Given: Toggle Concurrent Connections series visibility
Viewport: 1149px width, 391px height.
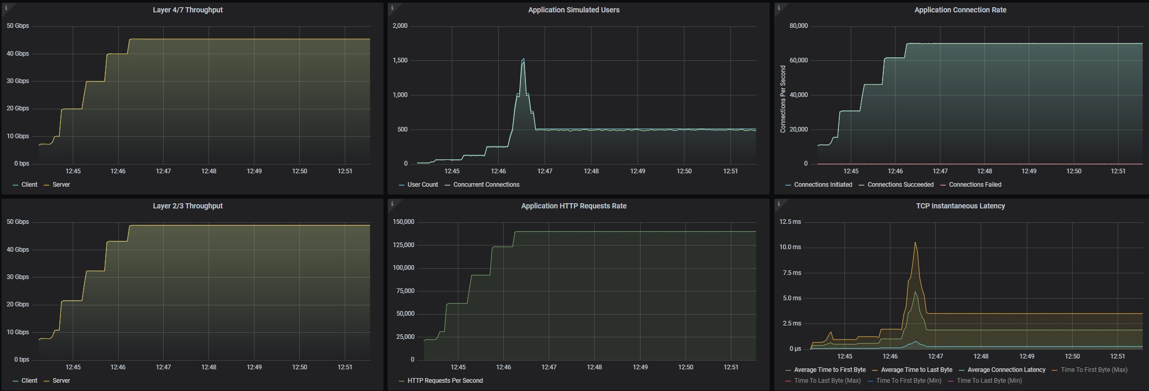Looking at the screenshot, I should 486,185.
